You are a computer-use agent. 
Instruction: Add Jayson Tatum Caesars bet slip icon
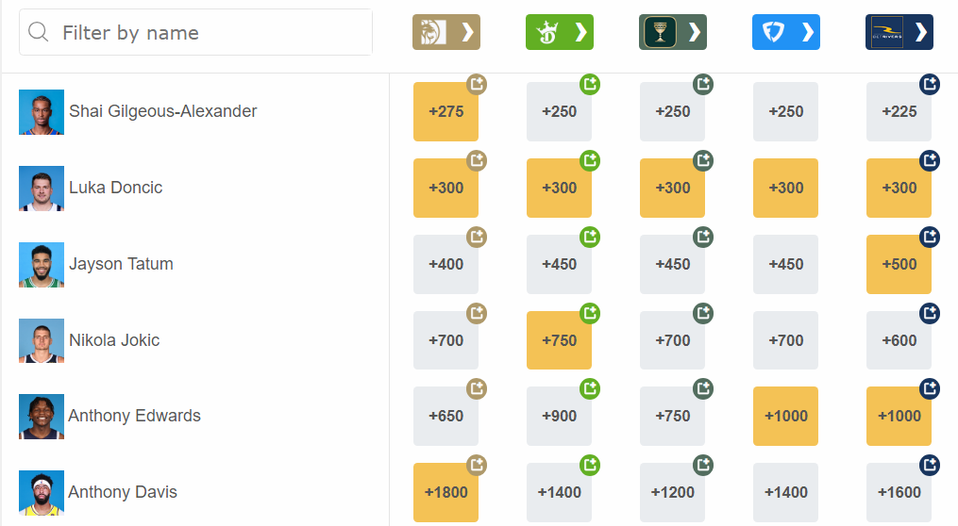click(x=702, y=237)
